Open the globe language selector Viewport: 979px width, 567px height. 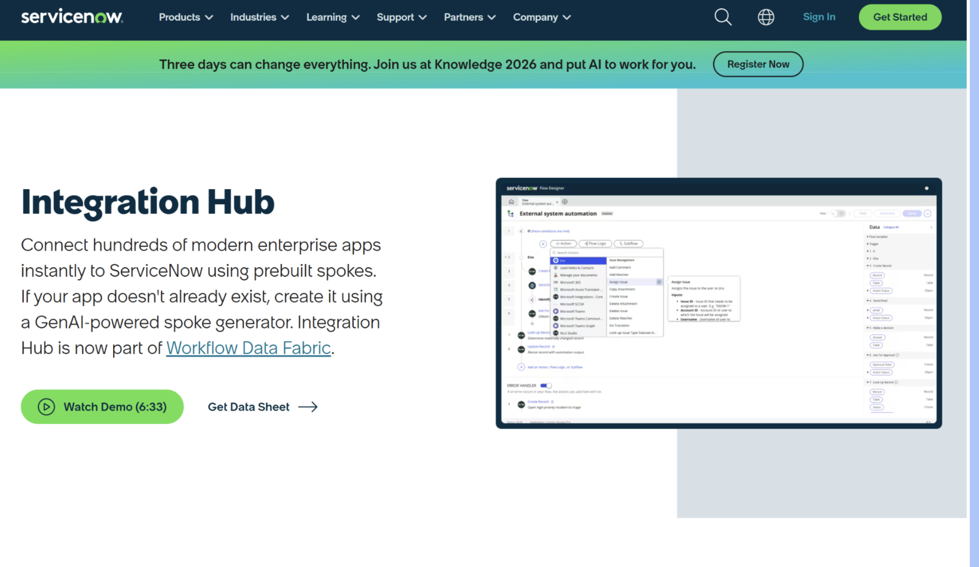tap(766, 17)
